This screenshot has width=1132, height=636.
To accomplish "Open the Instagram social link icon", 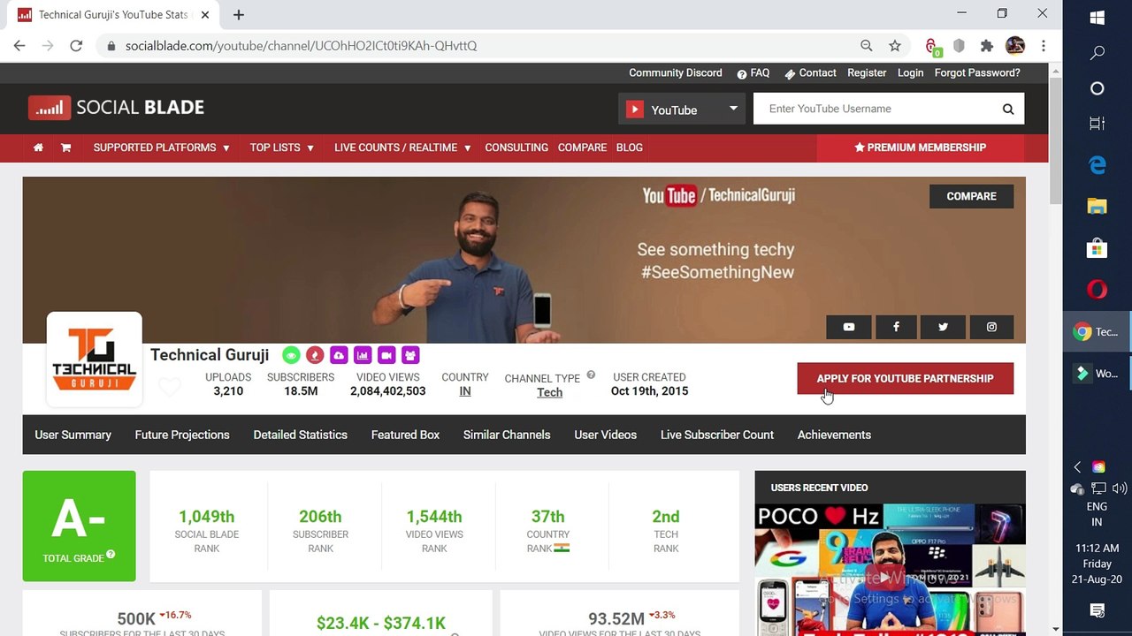I will tap(991, 327).
